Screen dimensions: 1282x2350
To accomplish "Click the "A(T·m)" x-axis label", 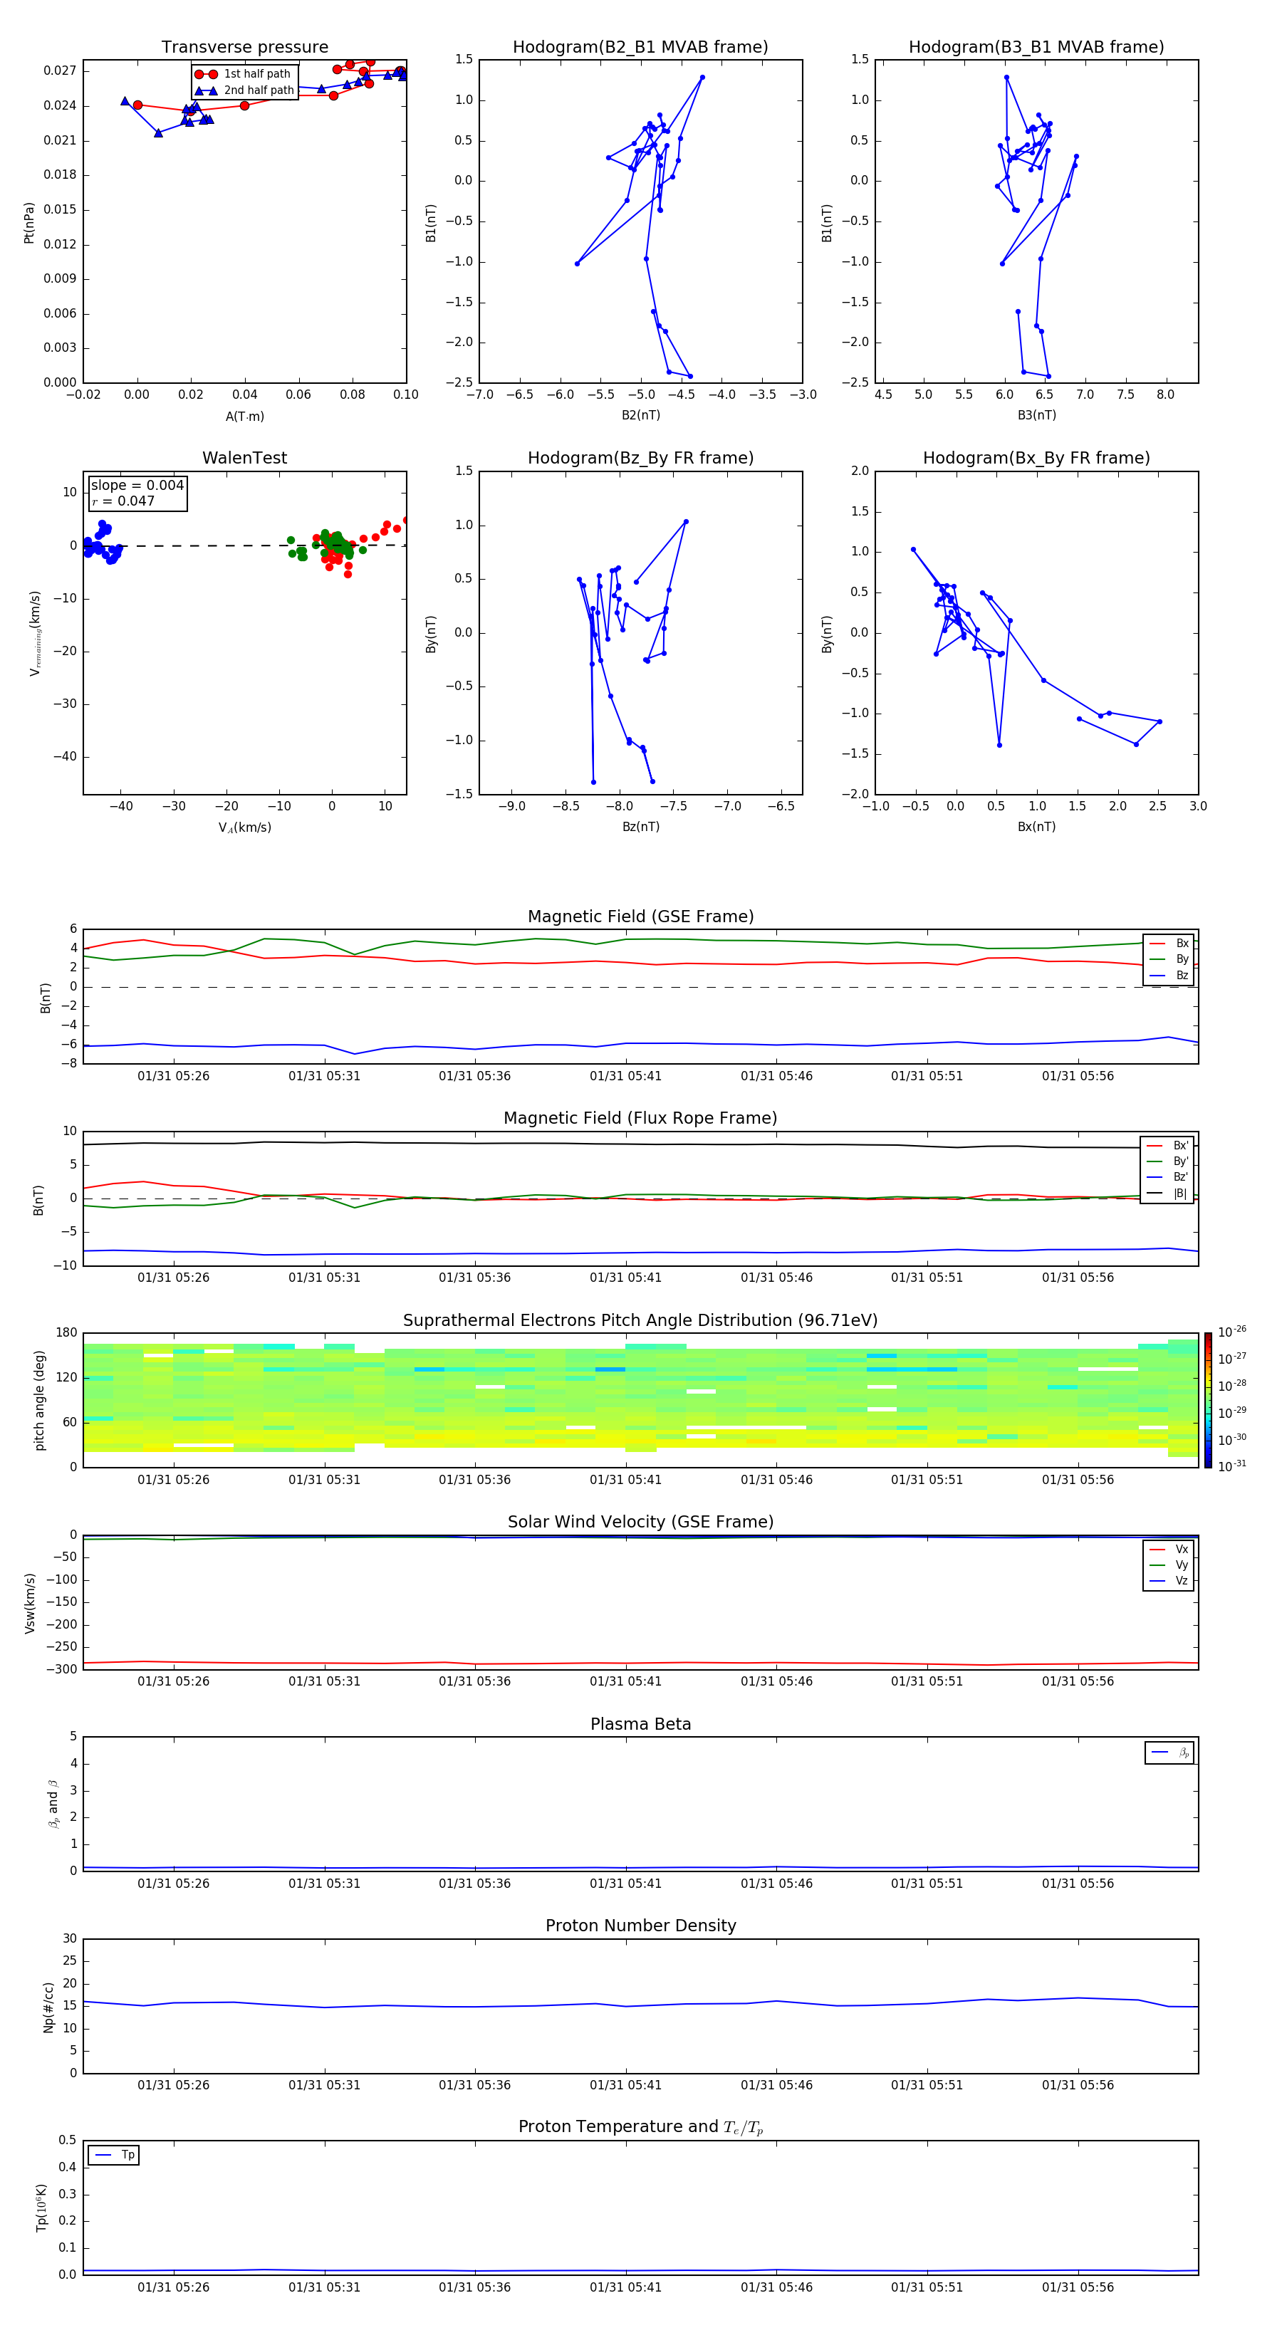I will 244,417.
